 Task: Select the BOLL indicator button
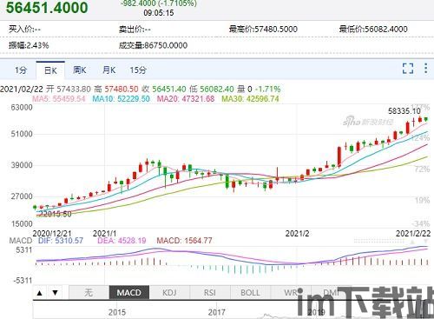(x=250, y=292)
